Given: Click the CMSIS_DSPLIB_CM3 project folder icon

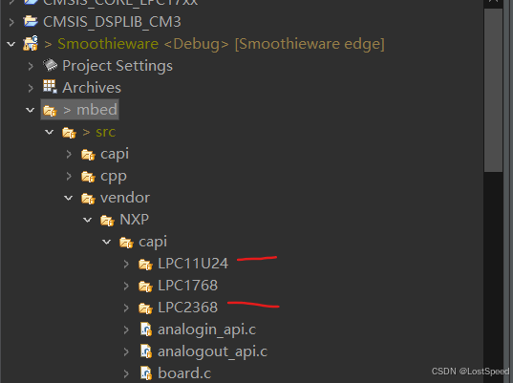Looking at the screenshot, I should 31,21.
